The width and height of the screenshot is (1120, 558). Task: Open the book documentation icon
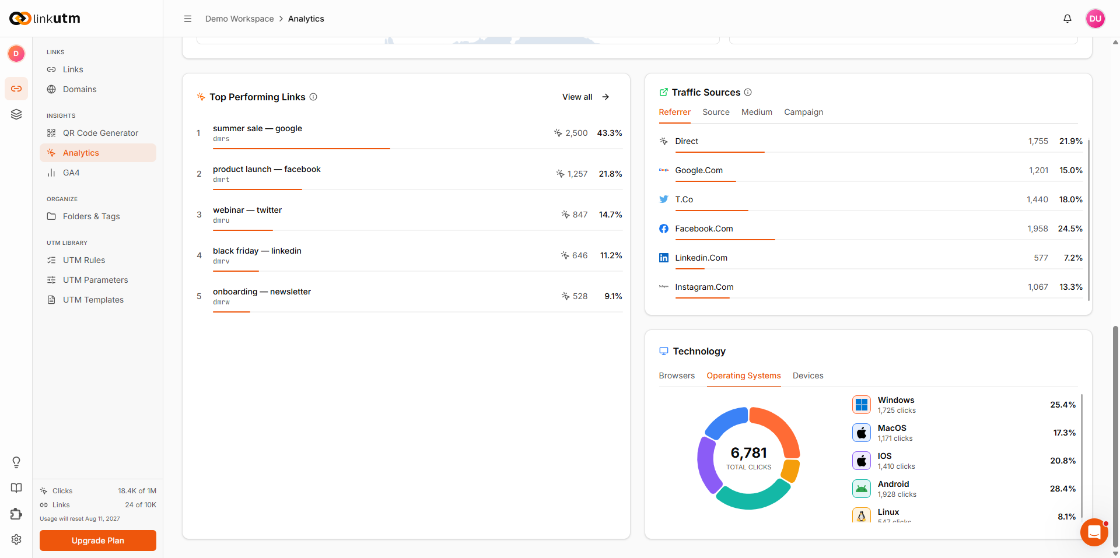pos(16,488)
